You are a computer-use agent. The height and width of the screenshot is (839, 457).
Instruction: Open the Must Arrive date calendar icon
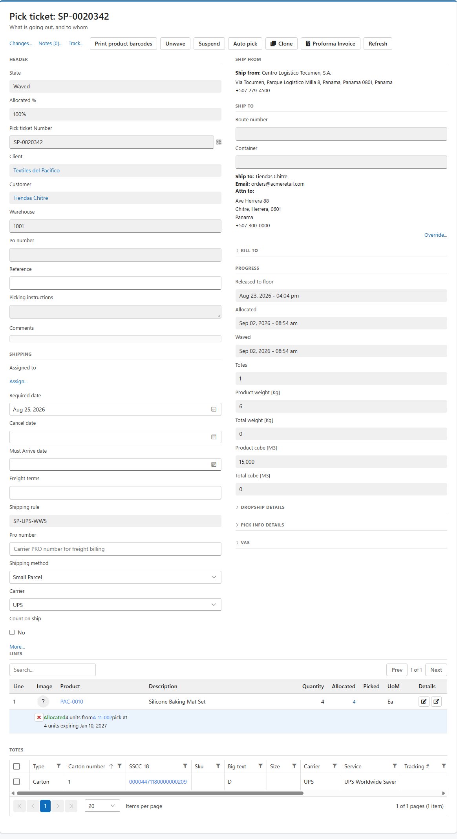pos(214,464)
